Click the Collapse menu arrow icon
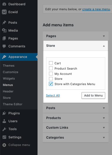This screenshot has width=112, height=155. coord(4,145)
